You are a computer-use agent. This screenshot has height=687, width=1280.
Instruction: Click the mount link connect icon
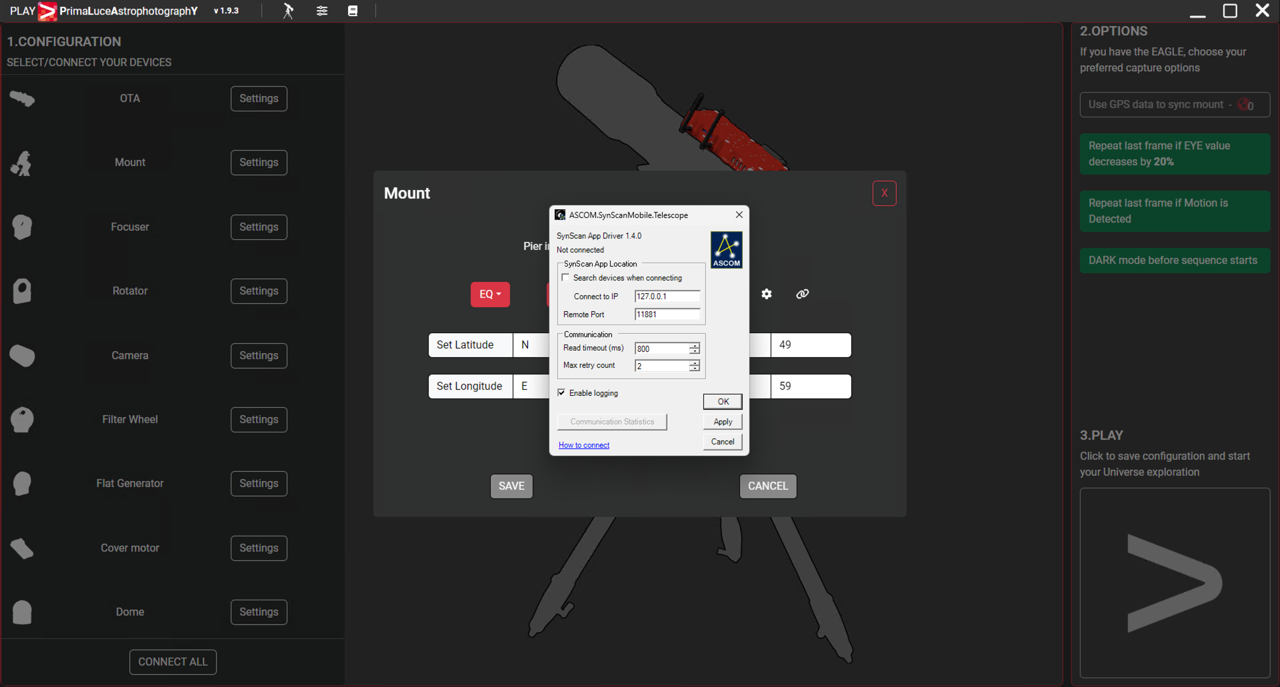tap(803, 294)
